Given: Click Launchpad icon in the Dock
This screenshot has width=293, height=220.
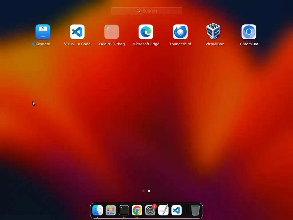Looking at the screenshot, I should [x=111, y=210].
